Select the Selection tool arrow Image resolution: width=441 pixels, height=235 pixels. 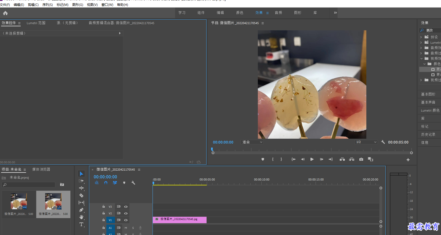click(x=81, y=174)
